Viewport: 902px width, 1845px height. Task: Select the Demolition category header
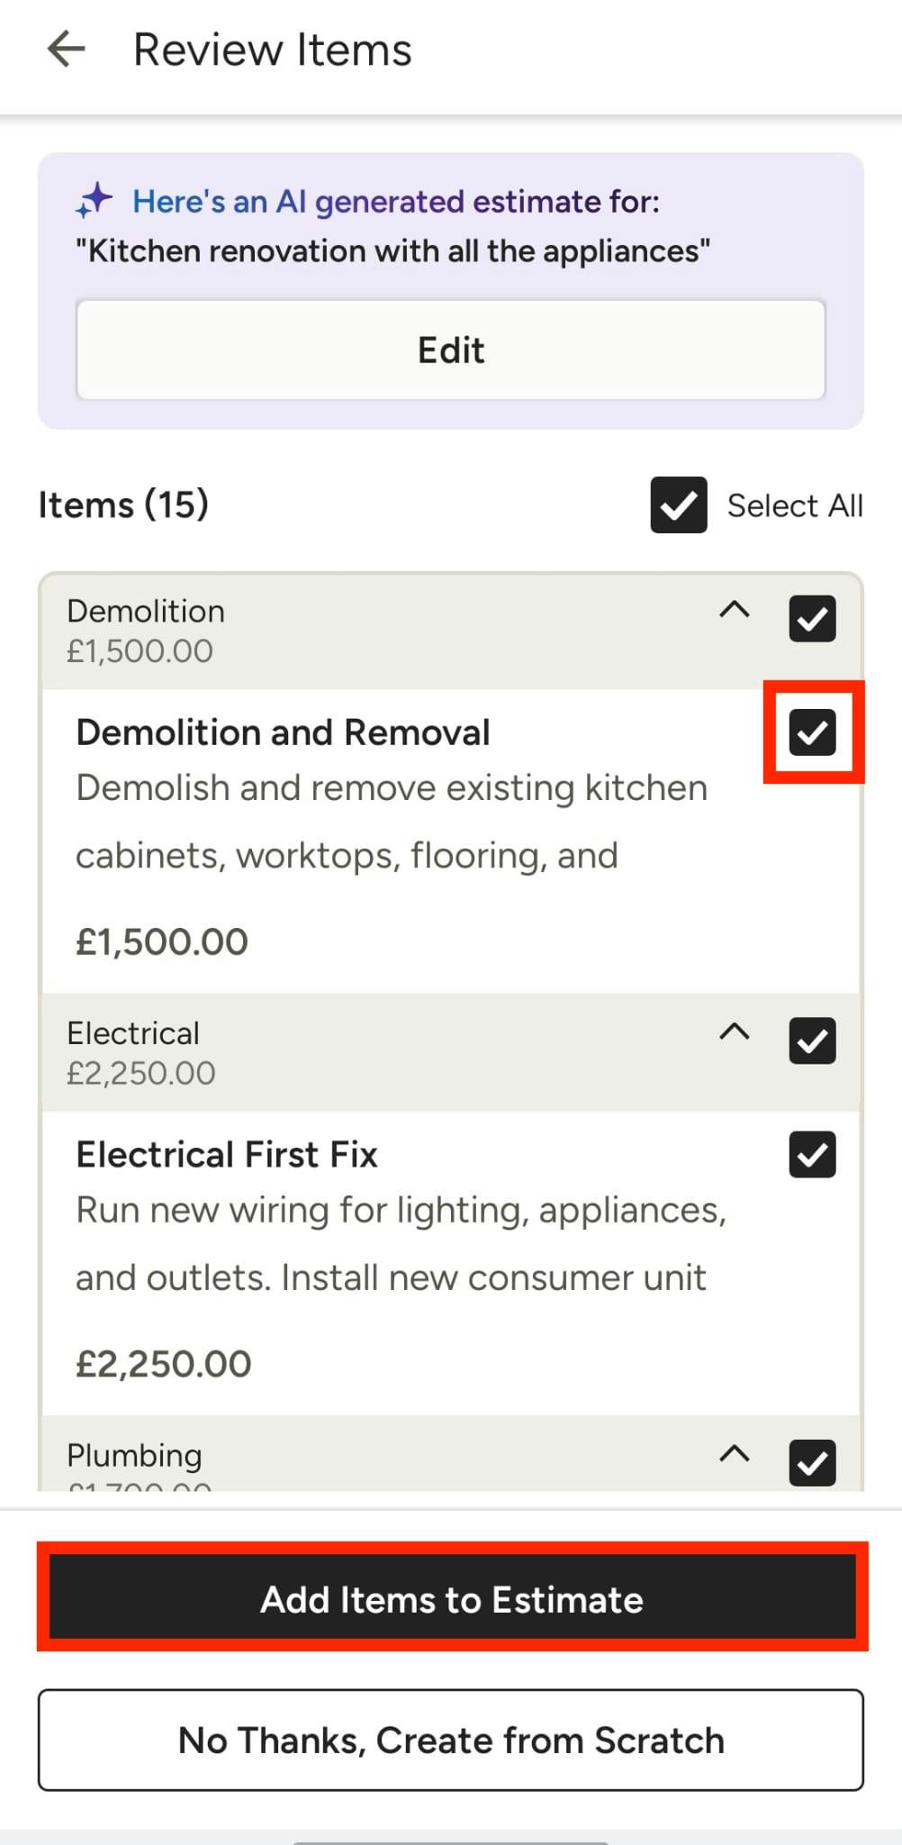(x=146, y=612)
